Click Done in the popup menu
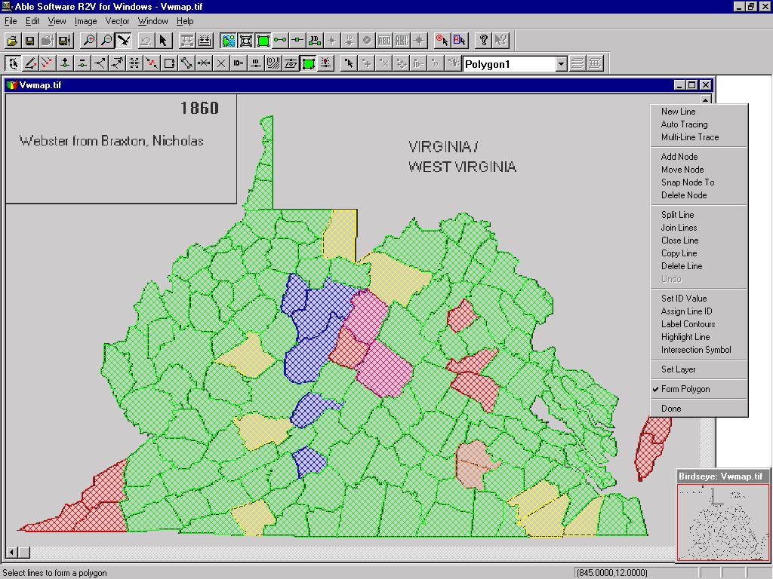Screen dimensions: 773x579 point(671,408)
